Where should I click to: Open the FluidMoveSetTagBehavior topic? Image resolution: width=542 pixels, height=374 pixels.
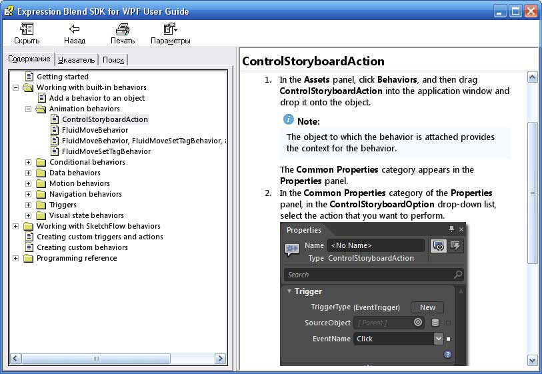click(106, 151)
